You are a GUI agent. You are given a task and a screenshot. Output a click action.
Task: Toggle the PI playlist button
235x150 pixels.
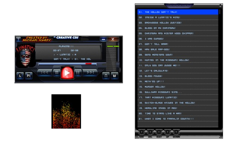[28, 75]
